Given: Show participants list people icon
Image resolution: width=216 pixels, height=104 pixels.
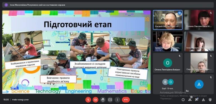Looking at the screenshot, I should [190, 100].
